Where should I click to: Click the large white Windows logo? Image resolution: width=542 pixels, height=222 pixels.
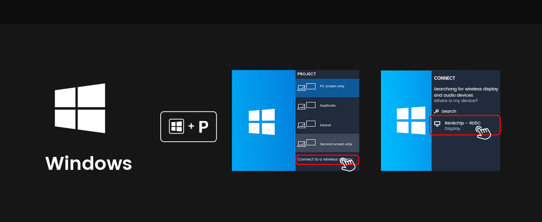coord(80,108)
